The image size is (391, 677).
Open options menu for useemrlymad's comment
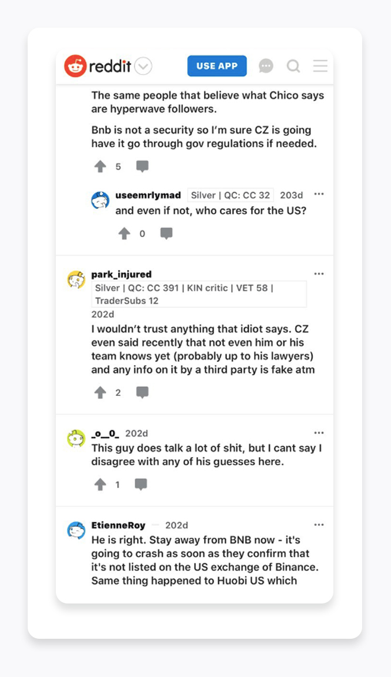pyautogui.click(x=319, y=194)
